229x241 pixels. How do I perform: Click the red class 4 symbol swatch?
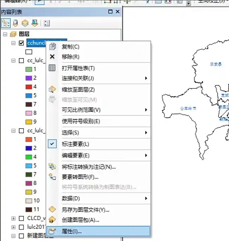(x=29, y=87)
